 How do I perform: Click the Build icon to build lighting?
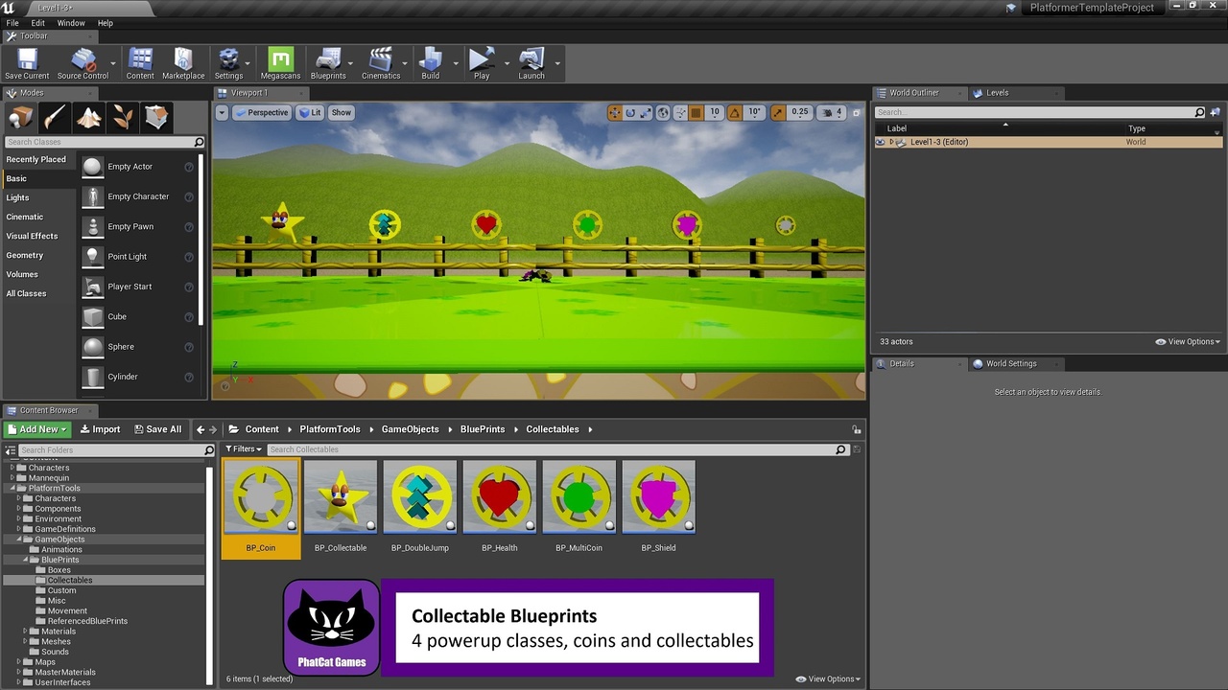pyautogui.click(x=429, y=57)
